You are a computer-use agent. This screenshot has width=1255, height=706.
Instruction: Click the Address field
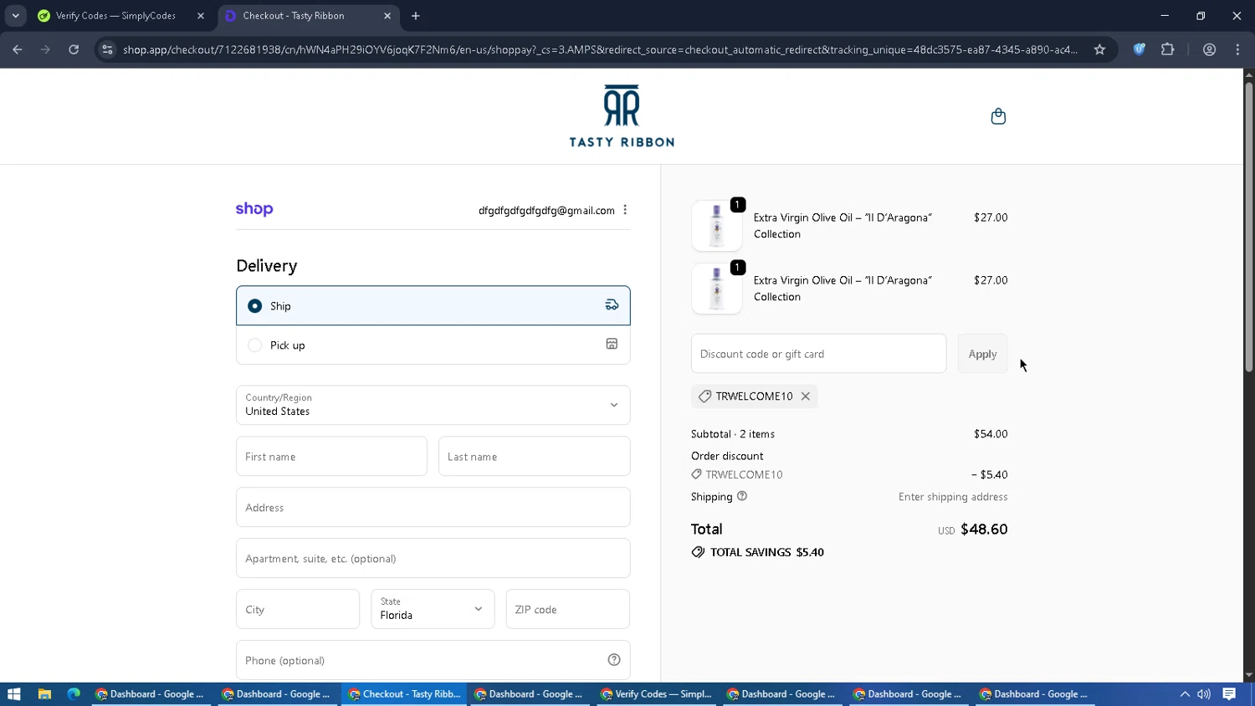433,508
